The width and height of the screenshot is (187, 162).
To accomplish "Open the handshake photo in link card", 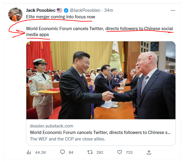I will [x=101, y=80].
